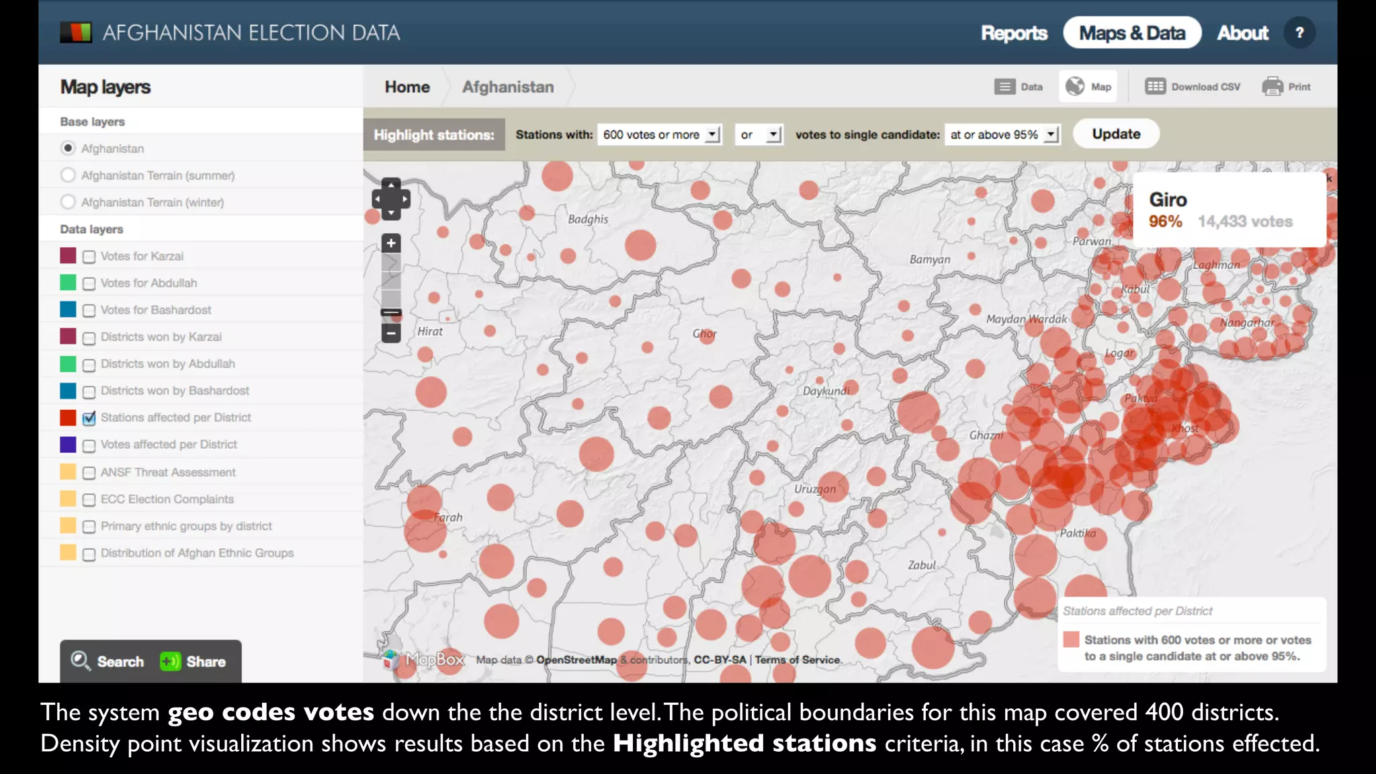Open the 'or' operator dropdown

[x=759, y=134]
